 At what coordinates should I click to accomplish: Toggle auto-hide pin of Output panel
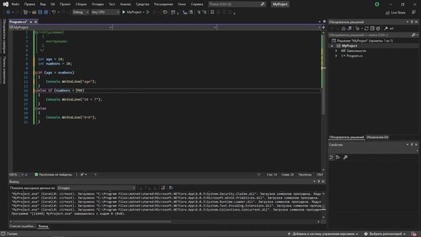tap(318, 182)
